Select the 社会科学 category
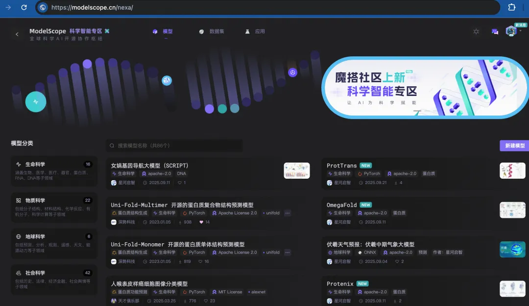Image resolution: width=529 pixels, height=306 pixels. [x=54, y=280]
